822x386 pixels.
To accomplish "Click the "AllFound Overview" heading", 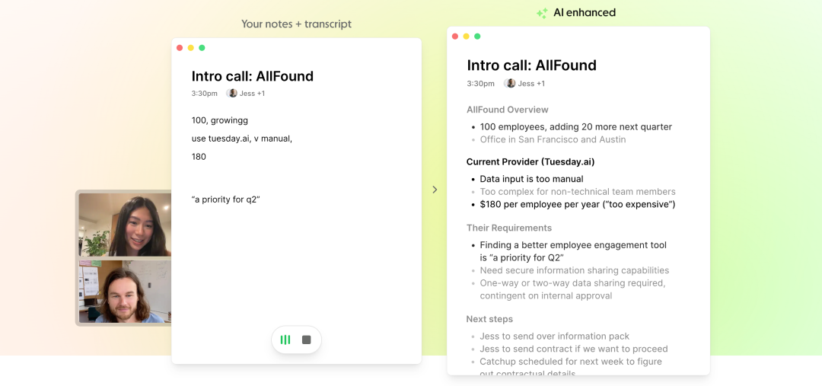I will tap(508, 110).
